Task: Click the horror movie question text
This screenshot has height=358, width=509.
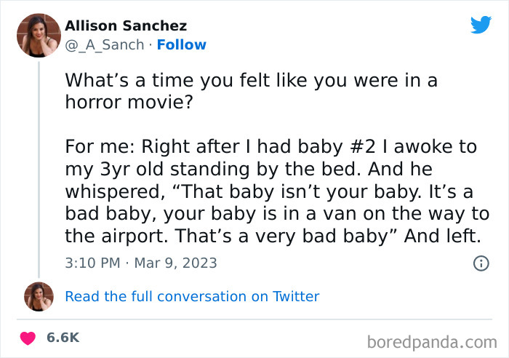Action: (x=252, y=90)
